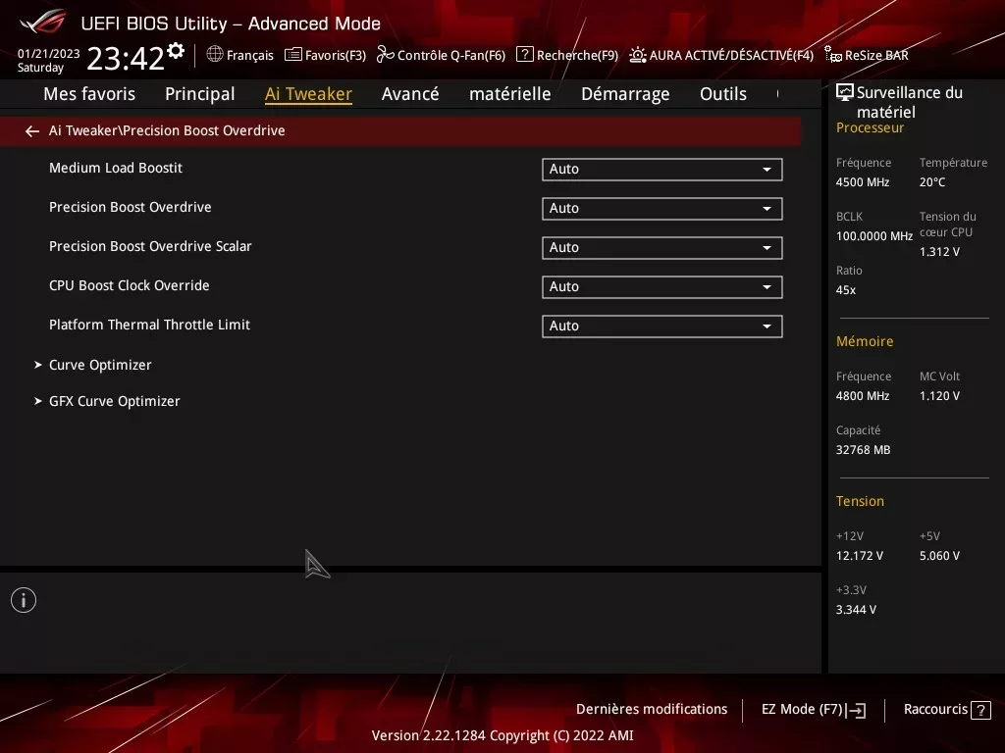Open the Platform Thermal Throttle Limit dropdown
This screenshot has width=1005, height=753.
click(661, 326)
